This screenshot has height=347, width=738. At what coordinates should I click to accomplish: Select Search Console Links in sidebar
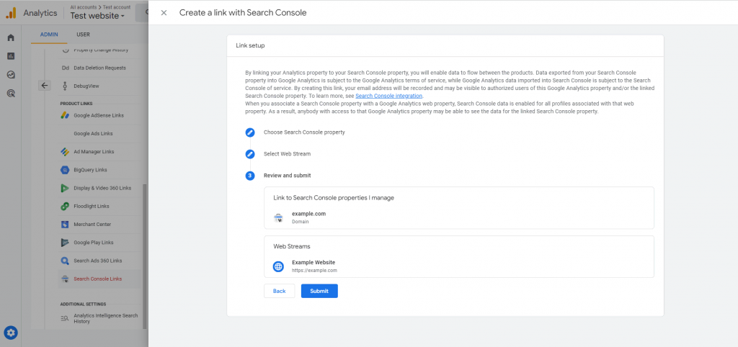(97, 279)
